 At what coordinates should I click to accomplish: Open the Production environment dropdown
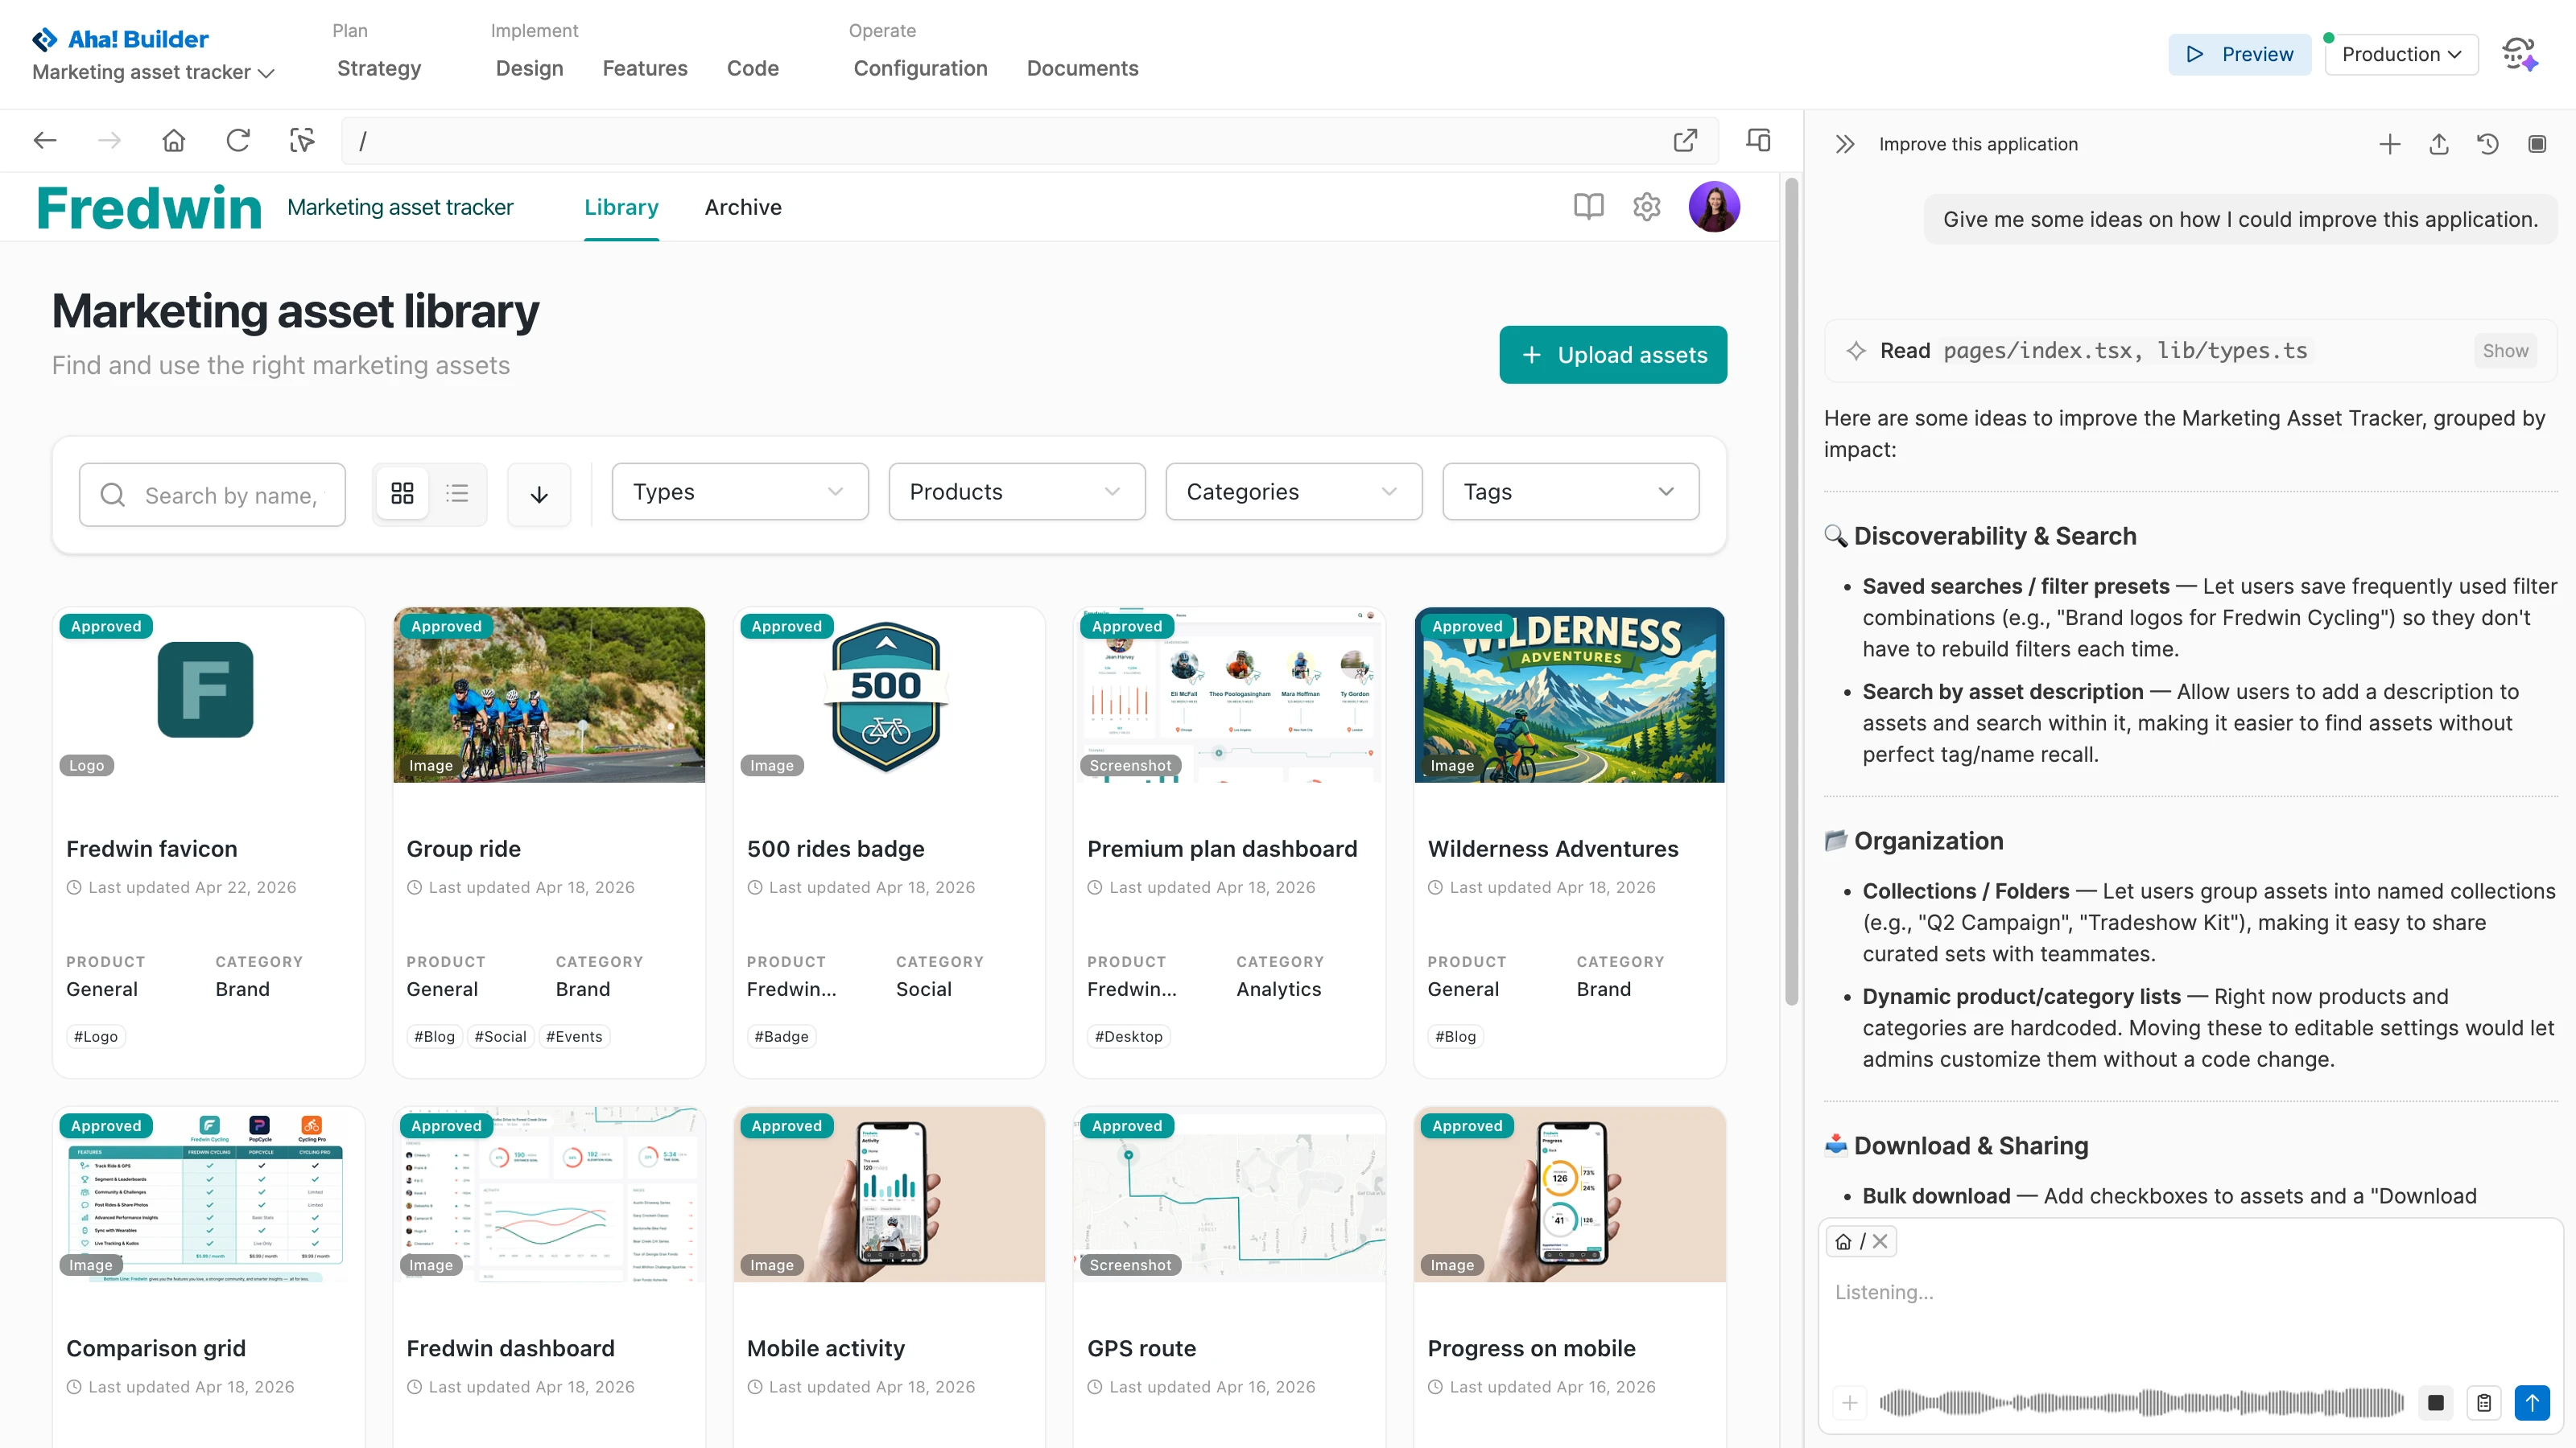click(2401, 54)
